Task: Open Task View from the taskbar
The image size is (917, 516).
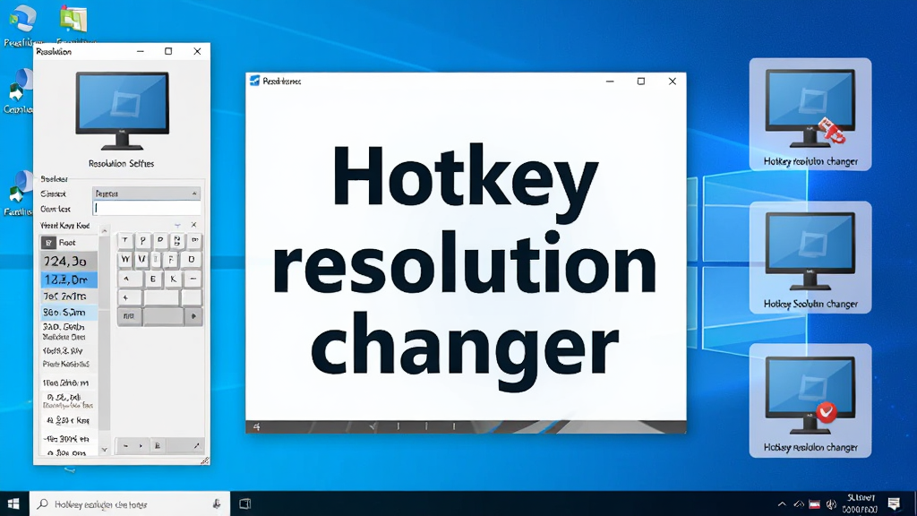Action: pos(245,503)
